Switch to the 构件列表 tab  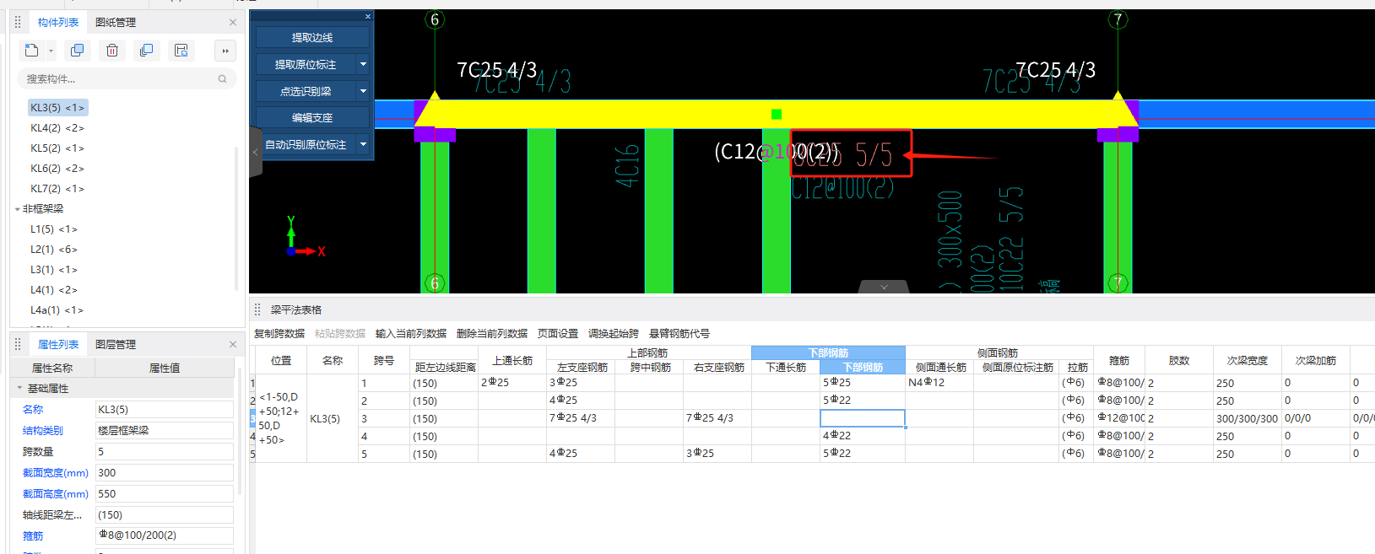58,22
